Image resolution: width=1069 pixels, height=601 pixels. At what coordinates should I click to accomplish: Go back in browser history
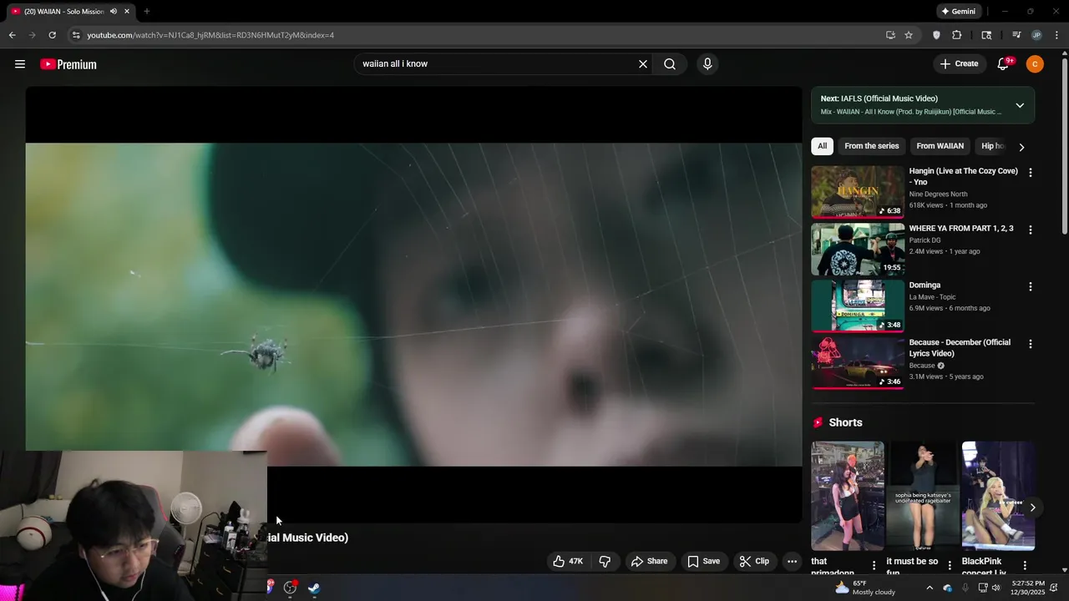click(x=12, y=35)
